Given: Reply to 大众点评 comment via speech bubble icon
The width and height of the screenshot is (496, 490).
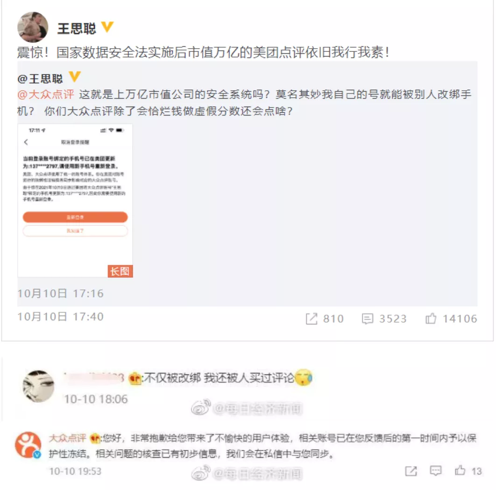Looking at the screenshot, I should pyautogui.click(x=436, y=471).
